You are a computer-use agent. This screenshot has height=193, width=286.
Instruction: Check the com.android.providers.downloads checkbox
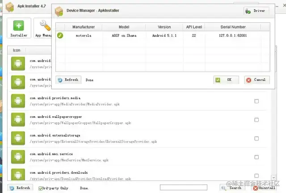coord(257,176)
